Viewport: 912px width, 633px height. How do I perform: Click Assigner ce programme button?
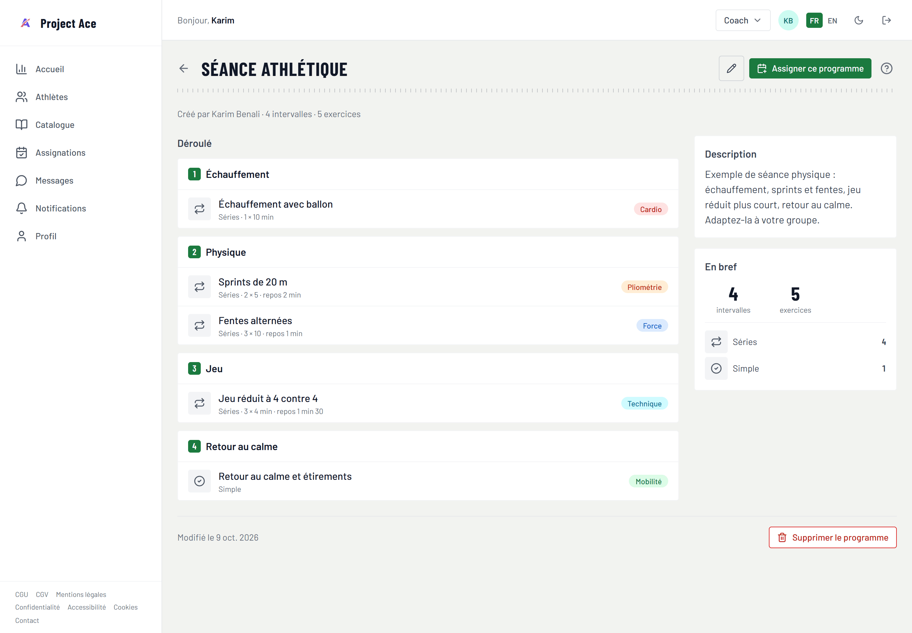coord(810,69)
